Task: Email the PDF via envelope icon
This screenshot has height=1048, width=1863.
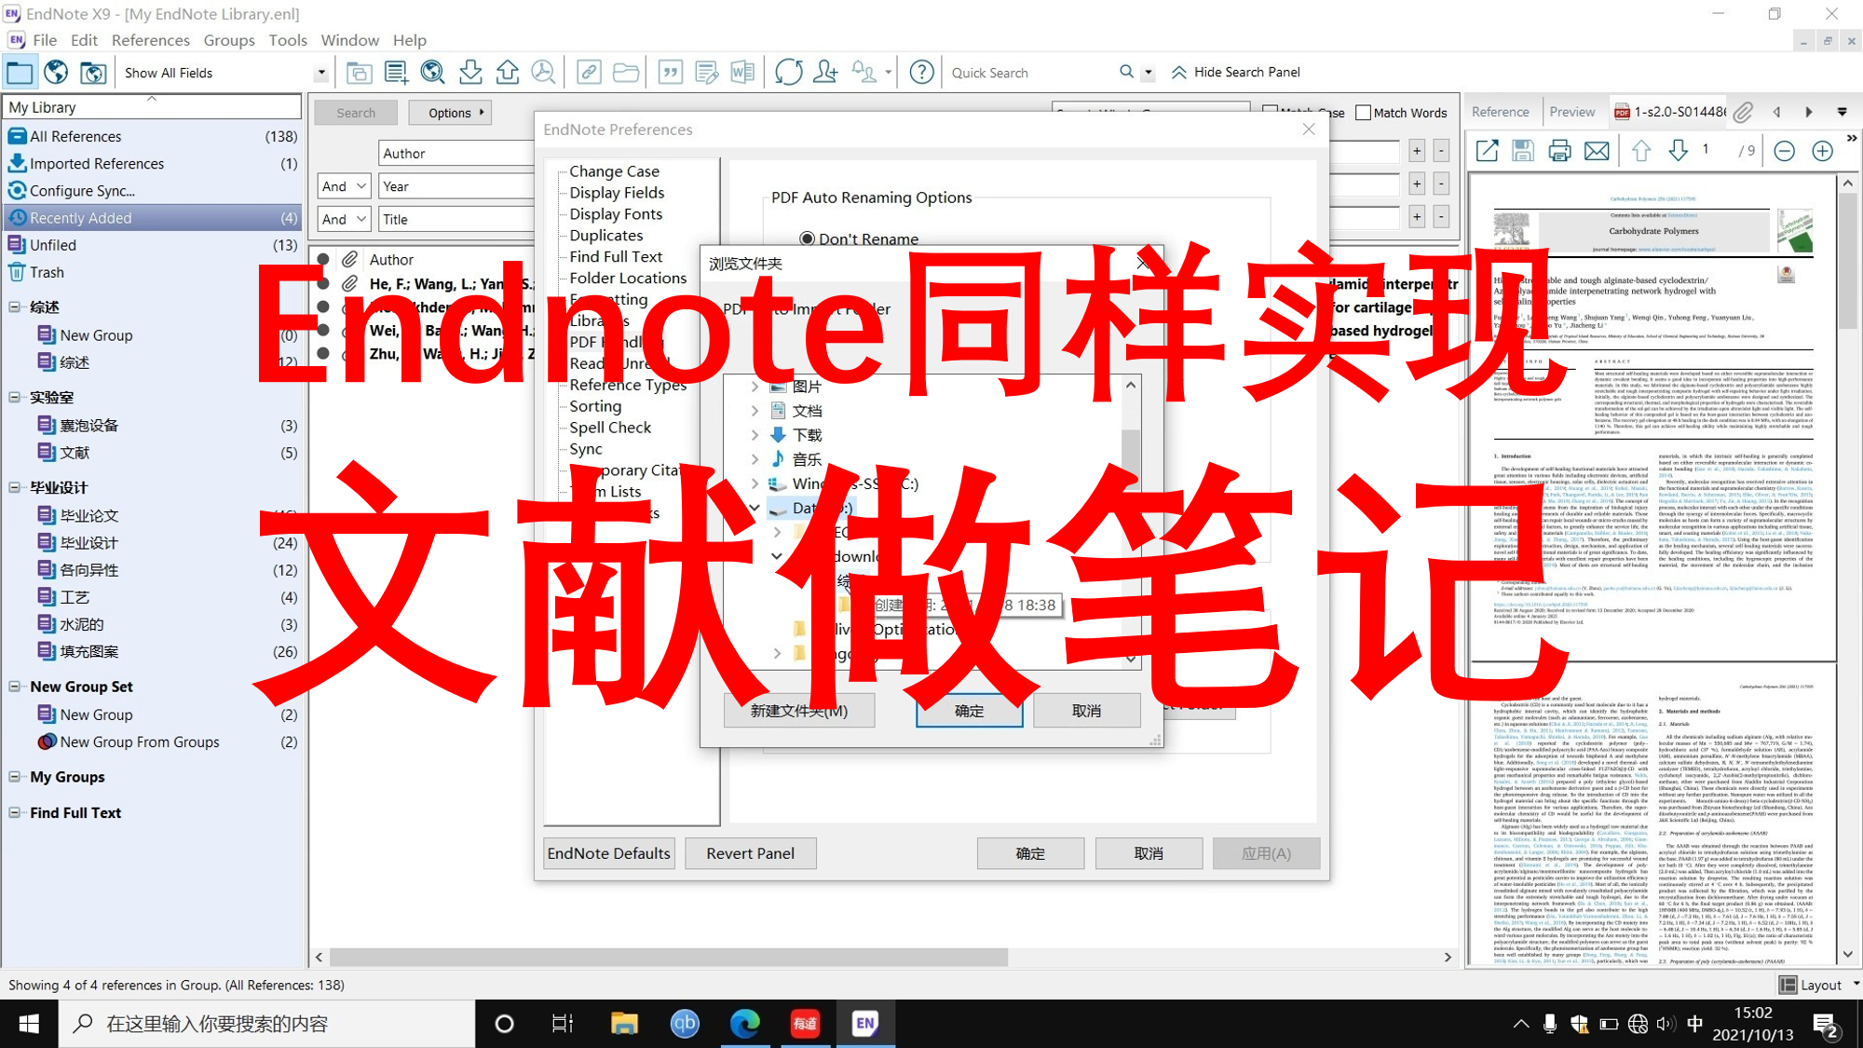Action: 1597,150
